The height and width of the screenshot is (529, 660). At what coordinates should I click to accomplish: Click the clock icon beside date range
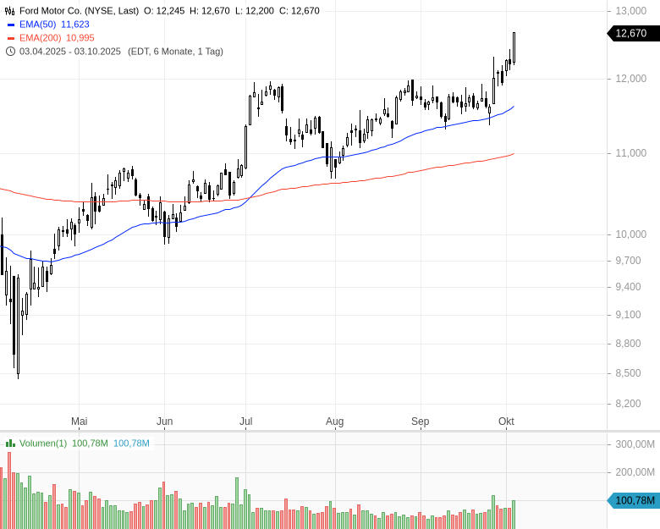pyautogui.click(x=10, y=52)
